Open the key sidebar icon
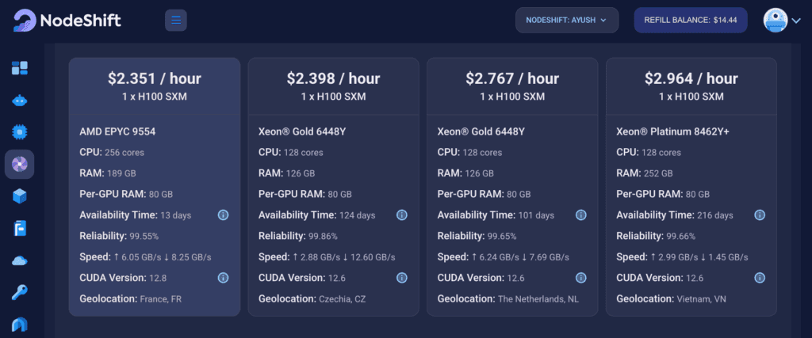 [20, 293]
